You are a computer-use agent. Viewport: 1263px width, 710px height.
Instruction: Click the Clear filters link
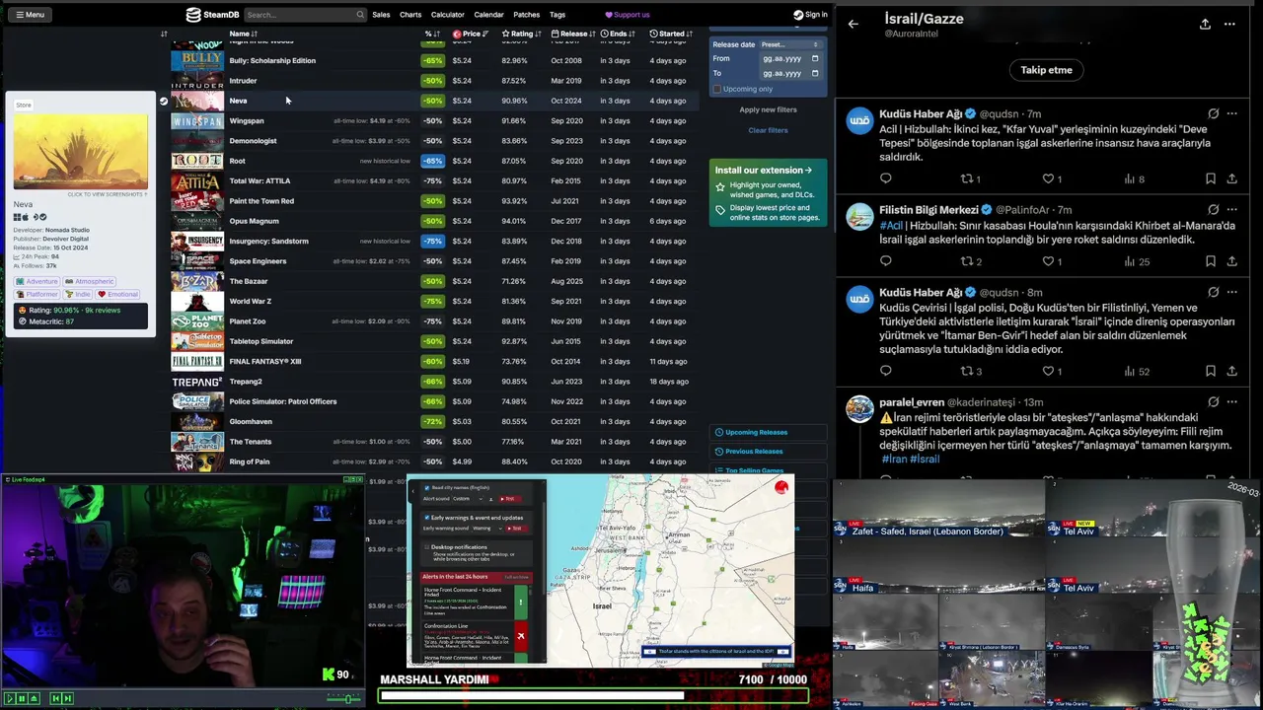pyautogui.click(x=768, y=130)
